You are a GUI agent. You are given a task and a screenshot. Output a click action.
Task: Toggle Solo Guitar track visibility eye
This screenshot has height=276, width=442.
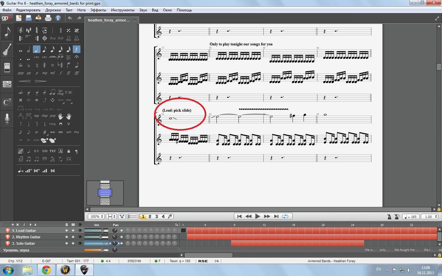coord(80,243)
